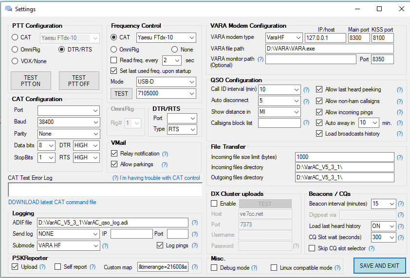
Task: Click the SAVE AND EXIT button
Action: click(x=379, y=266)
